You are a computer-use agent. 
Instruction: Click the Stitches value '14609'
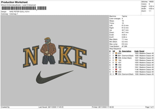[151, 2]
